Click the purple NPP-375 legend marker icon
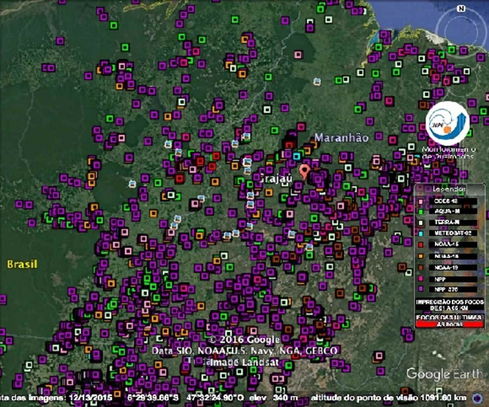This screenshot has height=407, width=489. (421, 289)
